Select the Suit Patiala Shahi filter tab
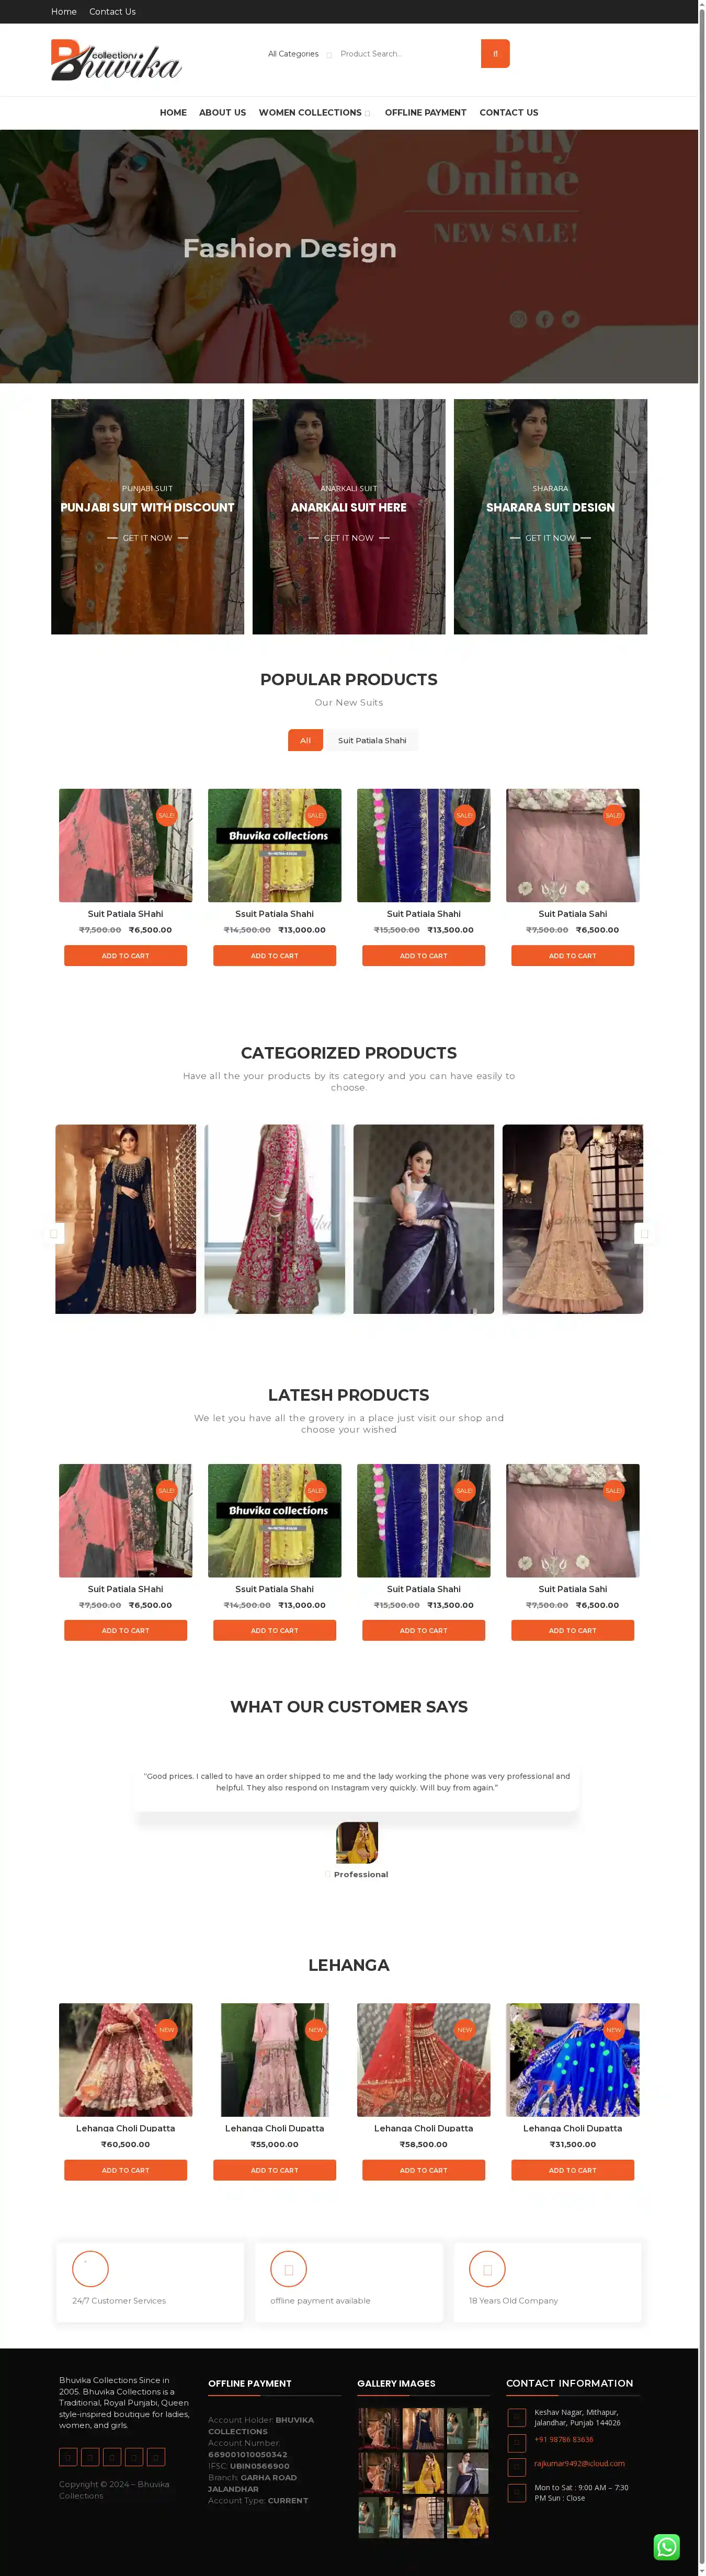706x2576 pixels. [372, 740]
